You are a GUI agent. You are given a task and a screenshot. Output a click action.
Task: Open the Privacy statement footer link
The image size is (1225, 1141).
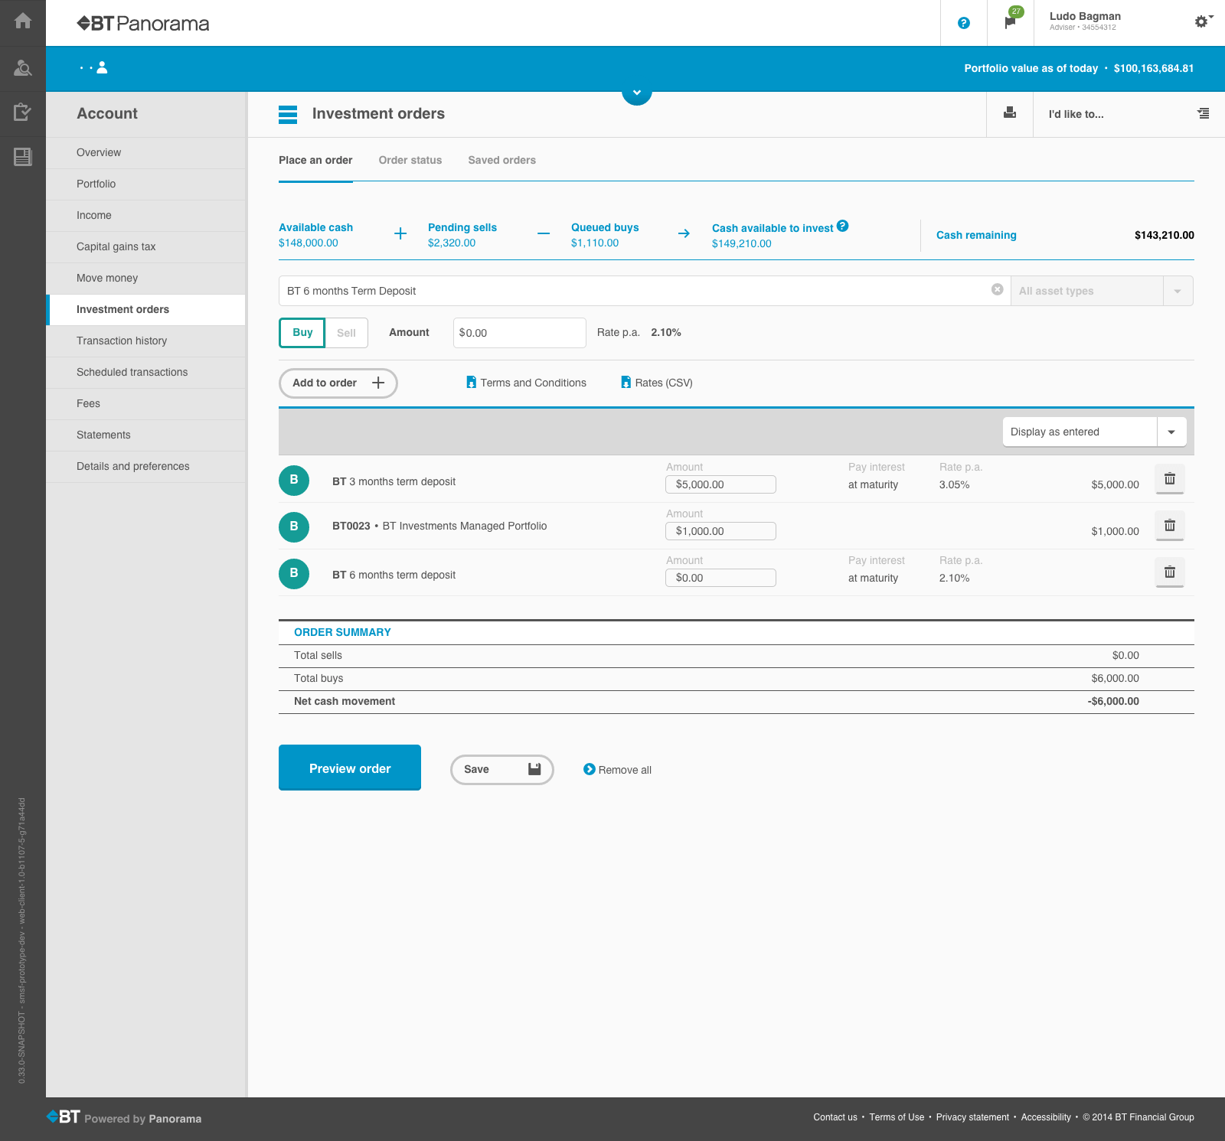pos(972,1117)
